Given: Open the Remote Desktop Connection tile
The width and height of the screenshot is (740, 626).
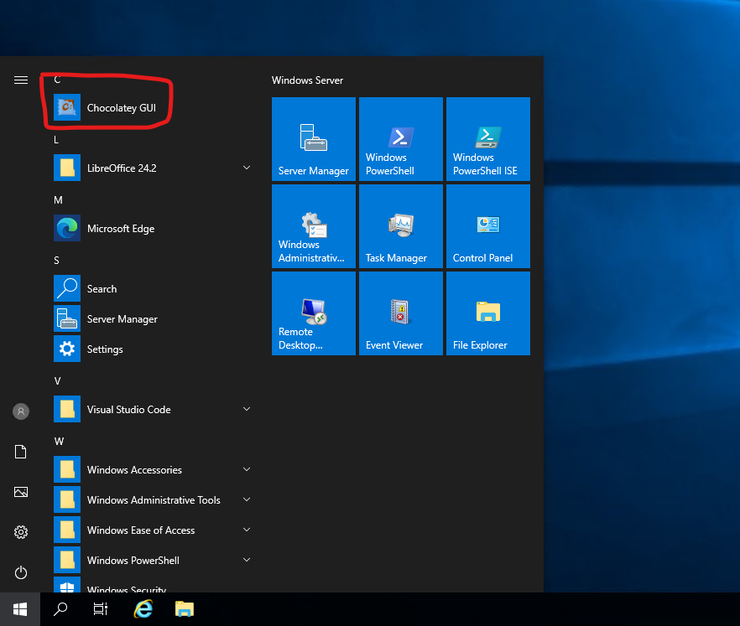Looking at the screenshot, I should (x=314, y=313).
